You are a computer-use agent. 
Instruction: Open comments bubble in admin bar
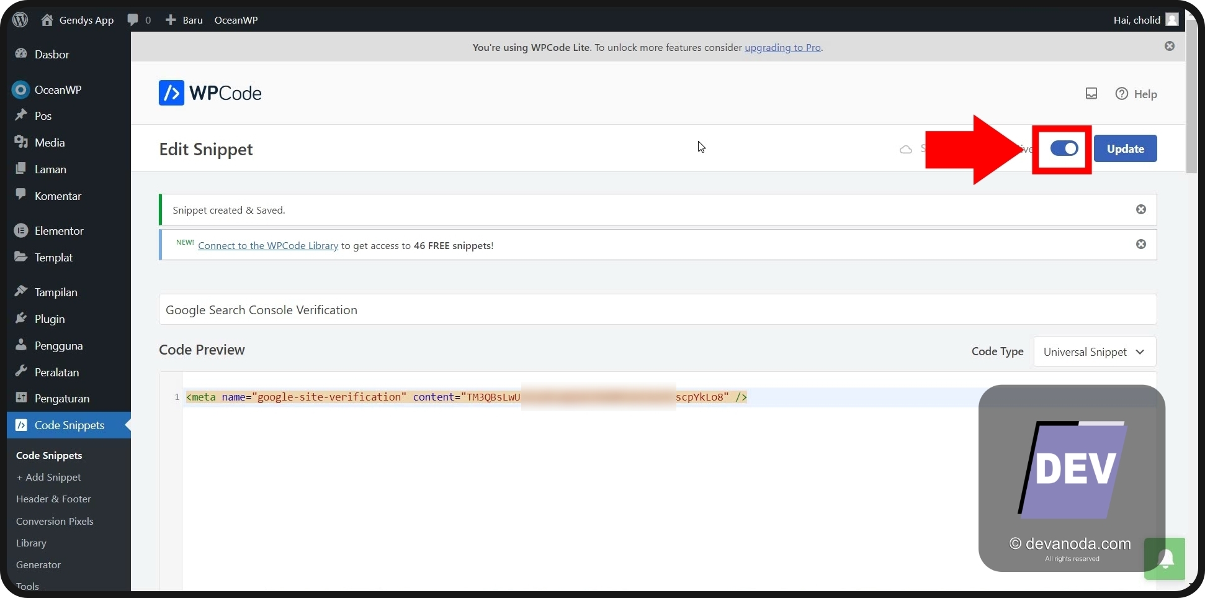coord(139,20)
